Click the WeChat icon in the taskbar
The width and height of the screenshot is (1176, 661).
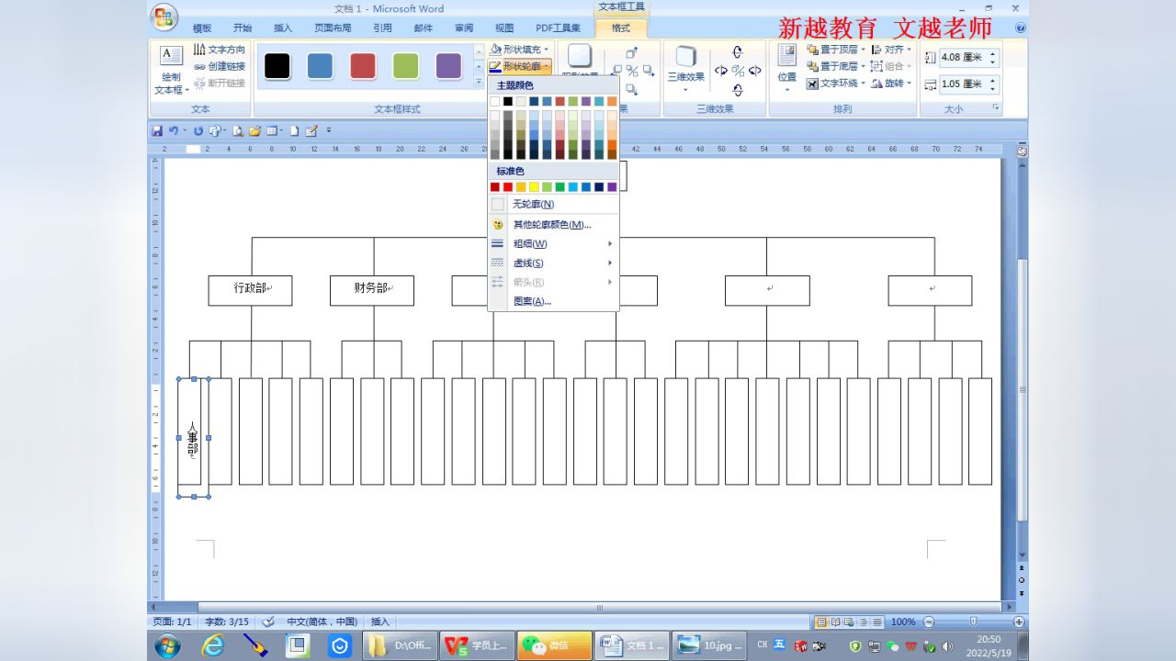[541, 645]
